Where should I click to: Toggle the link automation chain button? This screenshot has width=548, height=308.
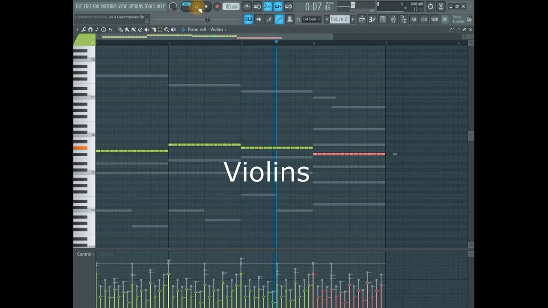(279, 19)
